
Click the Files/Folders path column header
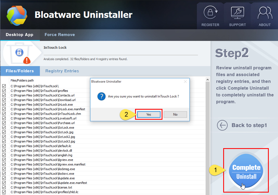point(22,80)
